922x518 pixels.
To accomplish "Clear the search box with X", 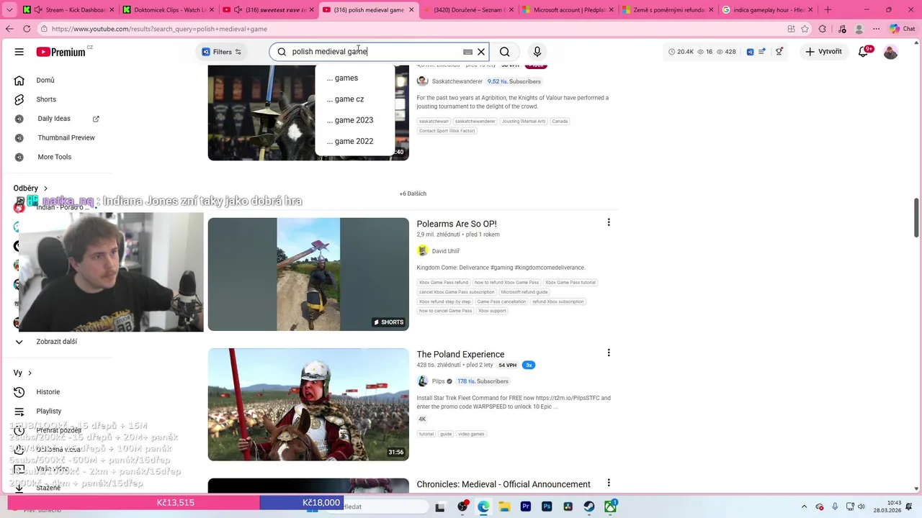I will point(481,52).
